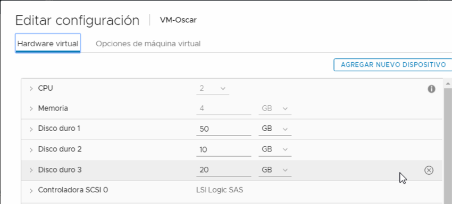Click the Disco duro 1 size field
Image resolution: width=452 pixels, height=204 pixels.
coord(224,129)
